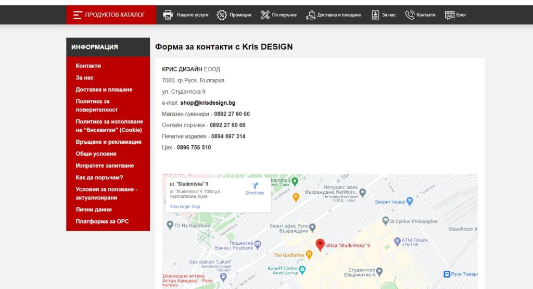The image size is (533, 289).
Task: Click the ID badge icon for За нас
Action: [x=375, y=15]
